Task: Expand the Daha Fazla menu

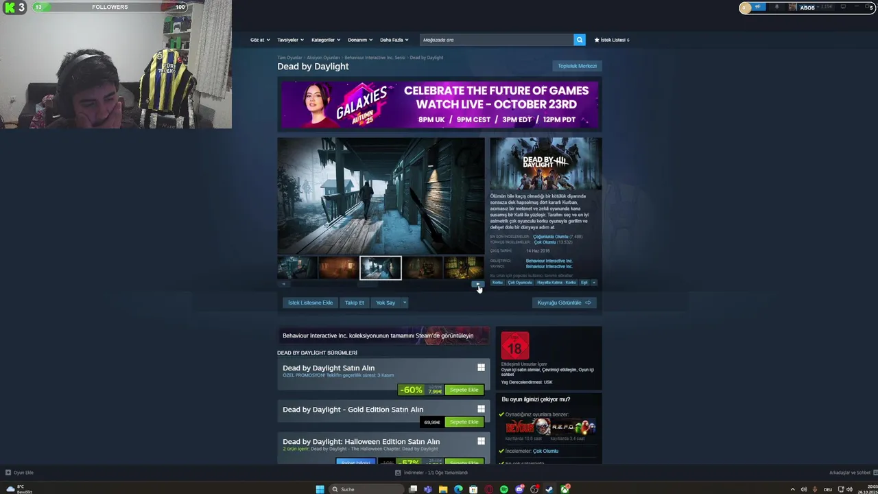Action: point(394,40)
